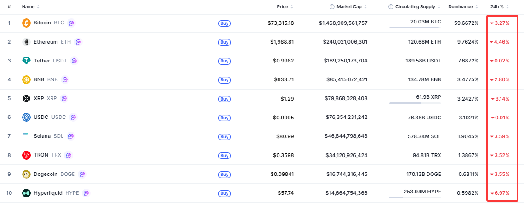The width and height of the screenshot is (524, 203).
Task: Click Buy button for Ethereum
Action: (x=224, y=42)
